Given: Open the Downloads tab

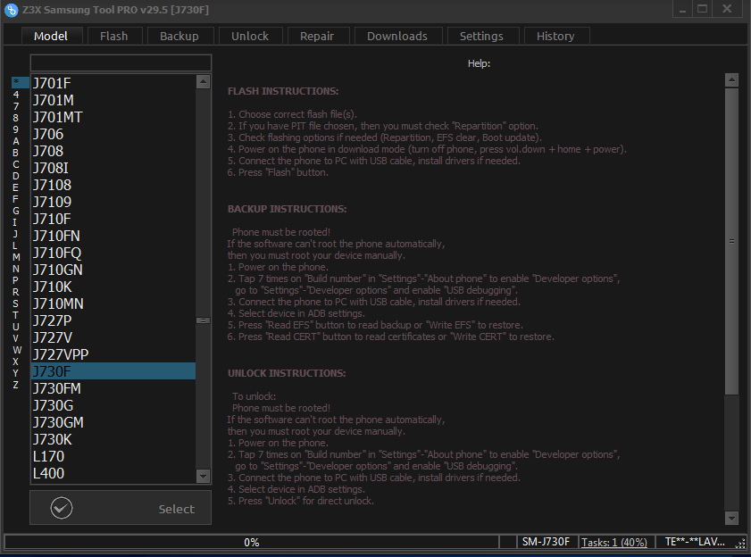Looking at the screenshot, I should click(397, 36).
